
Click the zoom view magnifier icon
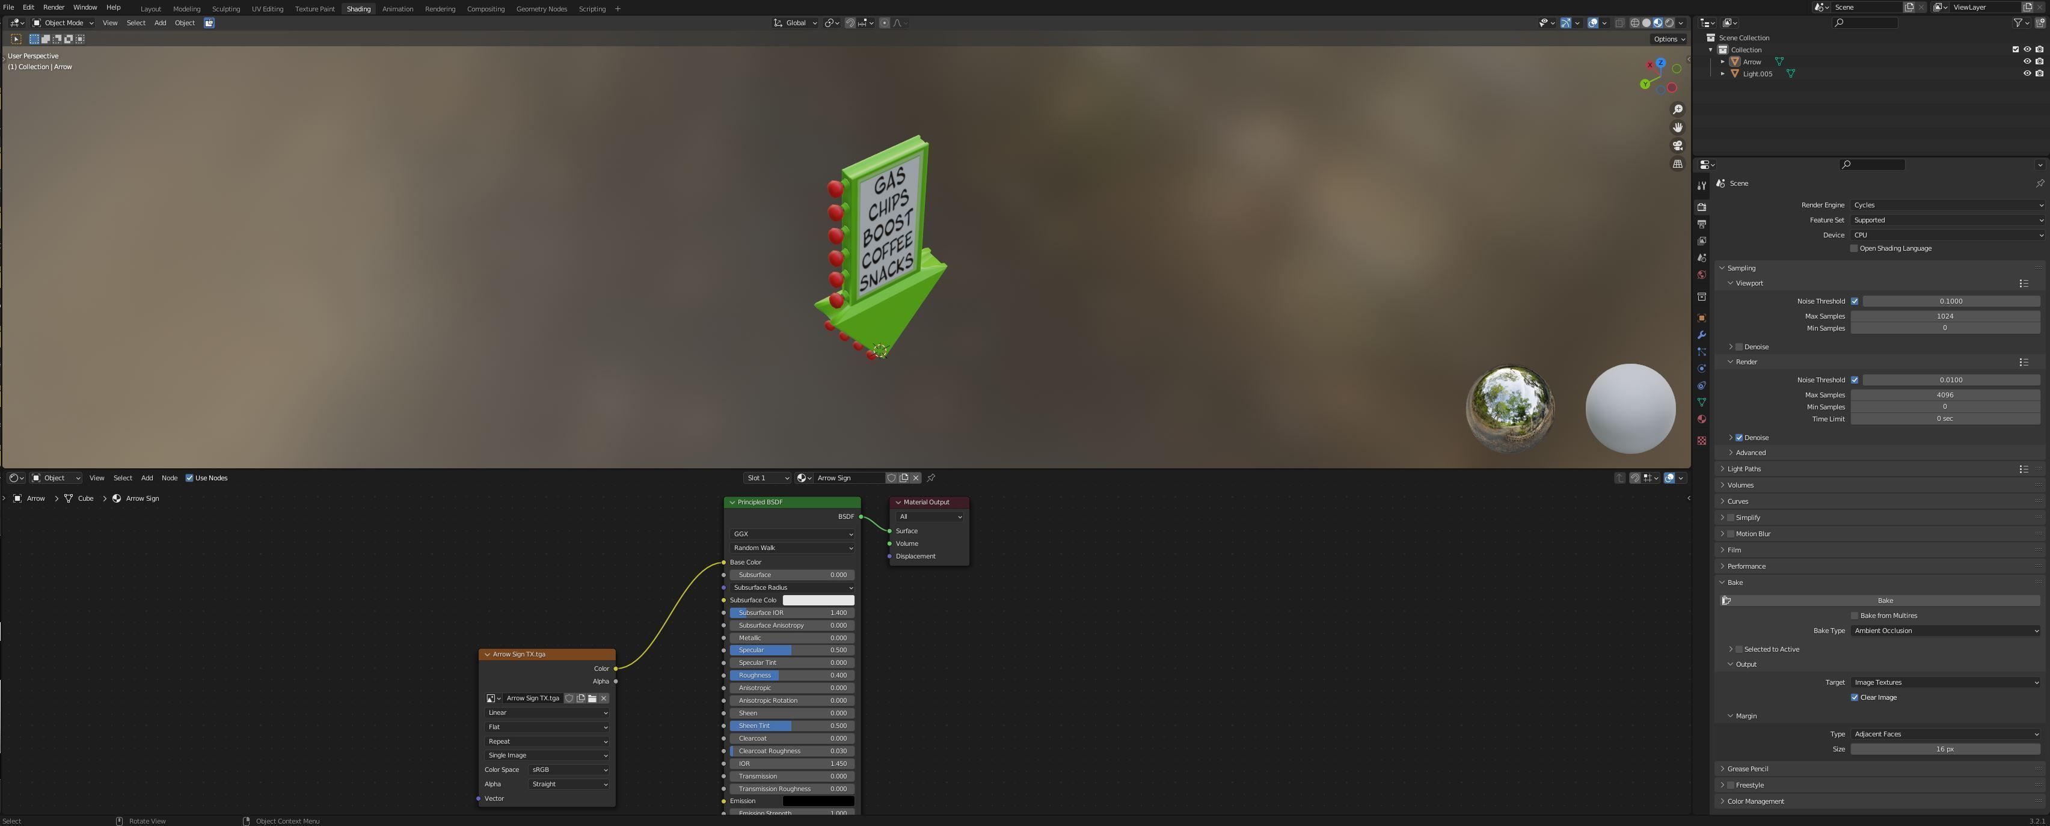click(x=1678, y=110)
